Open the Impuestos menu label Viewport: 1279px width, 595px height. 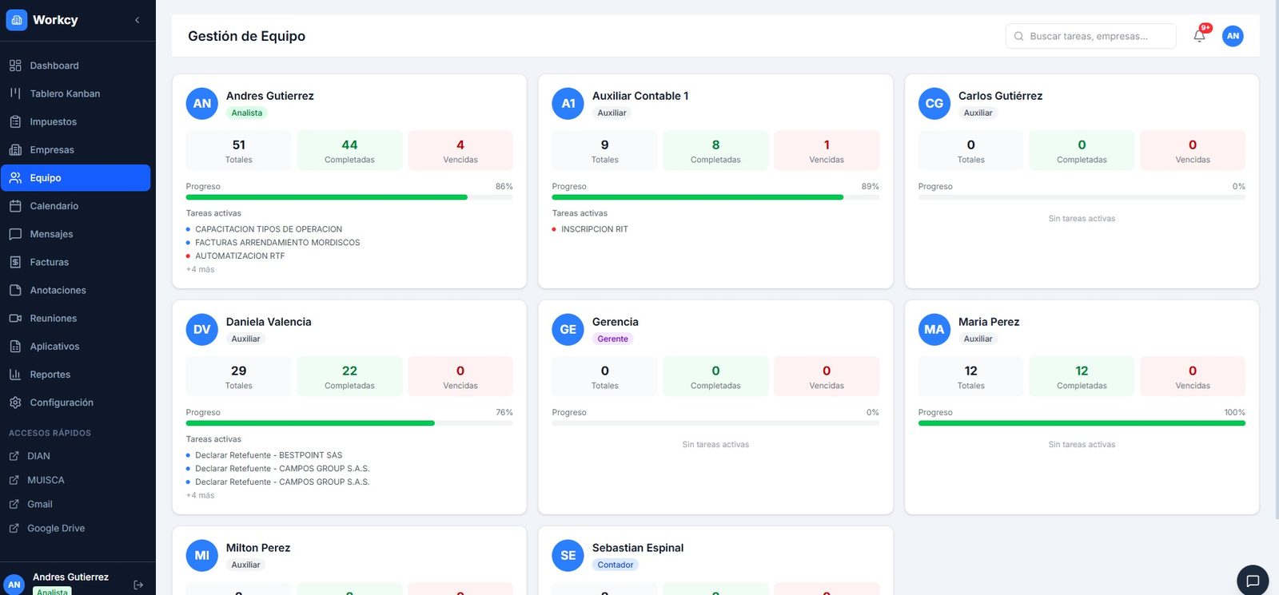pyautogui.click(x=54, y=121)
